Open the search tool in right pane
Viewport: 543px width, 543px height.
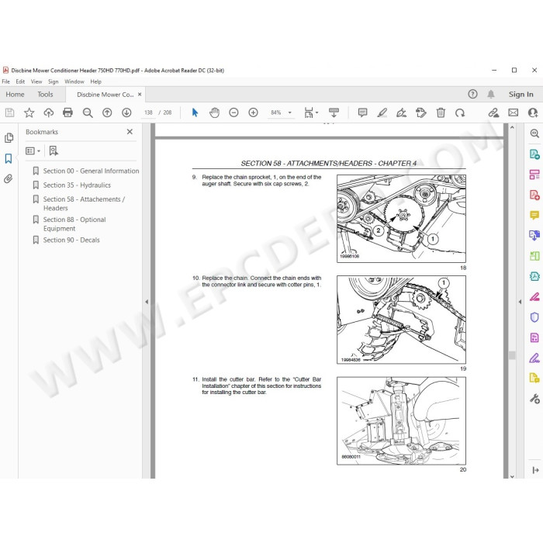click(x=534, y=133)
